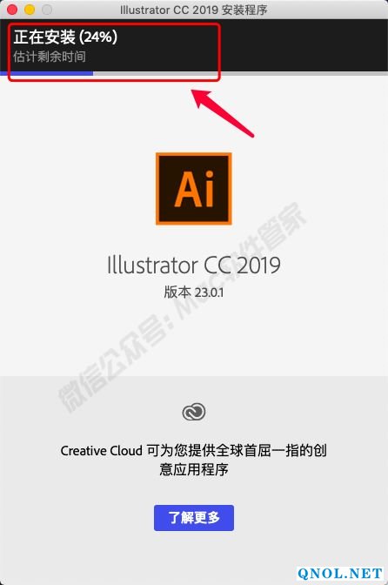This screenshot has width=388, height=585.
Task: Click the Illustrator CC 2019 安装程序 window title
Action: [194, 10]
